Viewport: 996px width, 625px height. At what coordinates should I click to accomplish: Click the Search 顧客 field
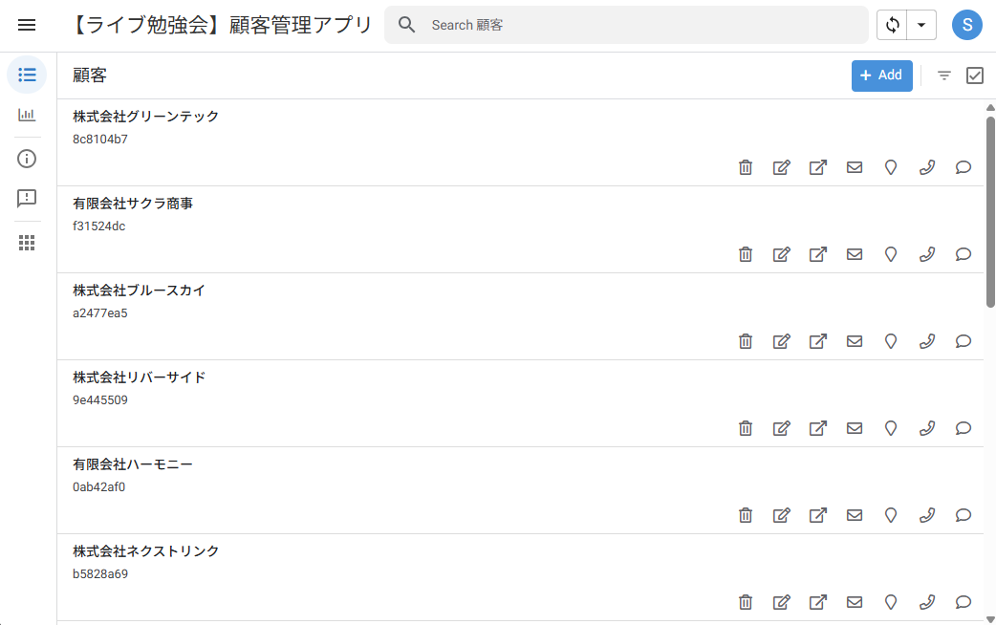tap(626, 25)
